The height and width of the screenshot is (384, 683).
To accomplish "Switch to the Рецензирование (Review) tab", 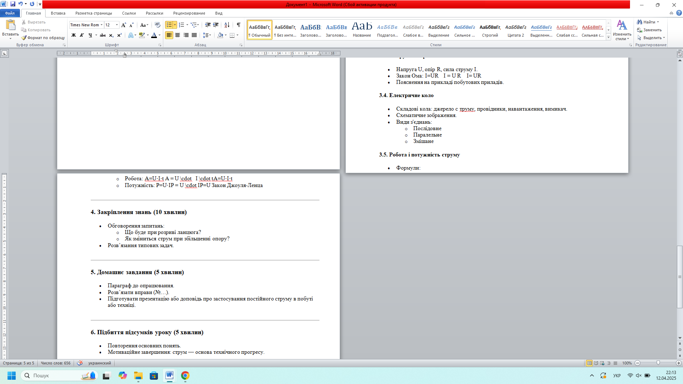I will (x=189, y=13).
